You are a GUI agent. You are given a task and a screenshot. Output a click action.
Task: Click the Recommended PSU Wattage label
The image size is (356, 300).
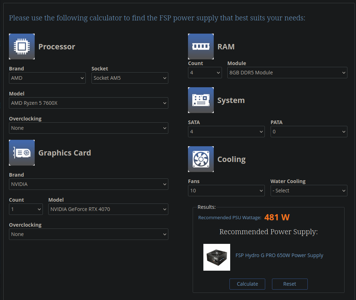pos(230,217)
